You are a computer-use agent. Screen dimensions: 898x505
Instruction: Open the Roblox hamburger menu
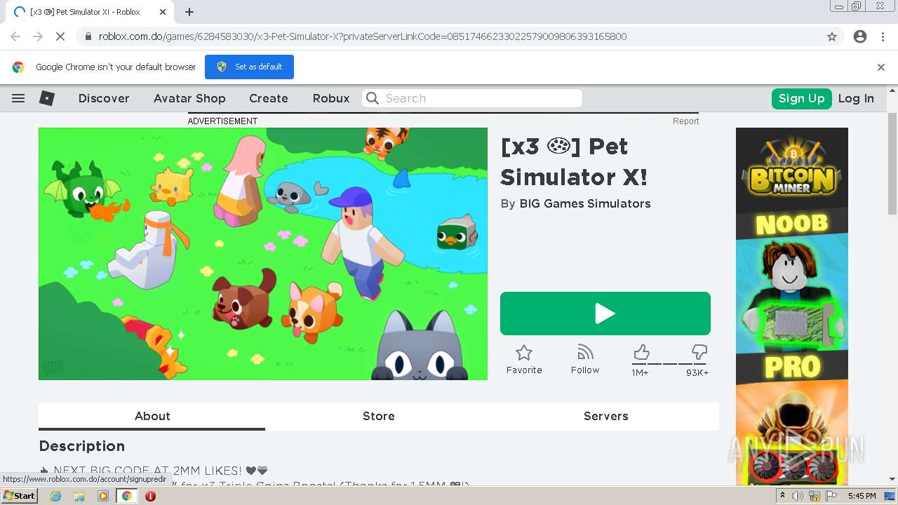click(18, 98)
